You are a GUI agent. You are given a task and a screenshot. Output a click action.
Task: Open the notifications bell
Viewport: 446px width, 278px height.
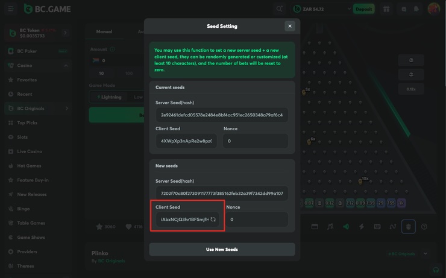tap(416, 9)
